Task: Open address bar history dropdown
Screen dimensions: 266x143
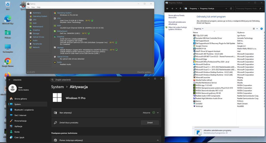Action: click(x=226, y=8)
